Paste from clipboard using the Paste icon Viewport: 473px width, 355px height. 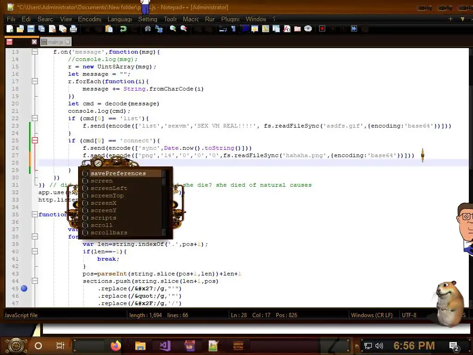tap(109, 29)
